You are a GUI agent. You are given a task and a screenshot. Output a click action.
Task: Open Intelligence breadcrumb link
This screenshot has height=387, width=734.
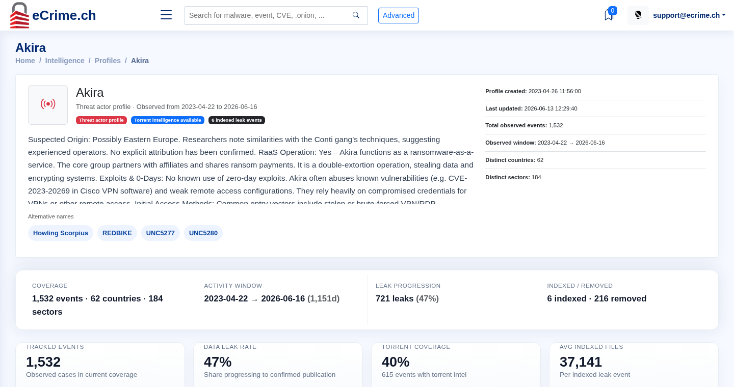(65, 61)
